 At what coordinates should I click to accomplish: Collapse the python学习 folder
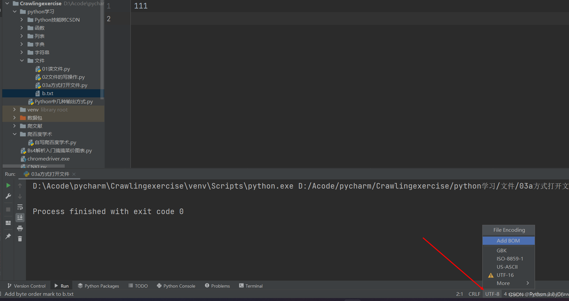tap(15, 11)
